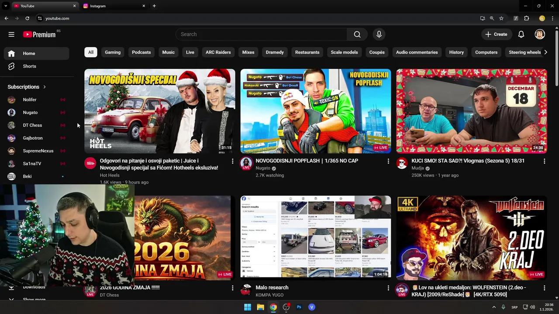Open the Windows Start menu
This screenshot has height=314, width=559.
click(x=248, y=307)
